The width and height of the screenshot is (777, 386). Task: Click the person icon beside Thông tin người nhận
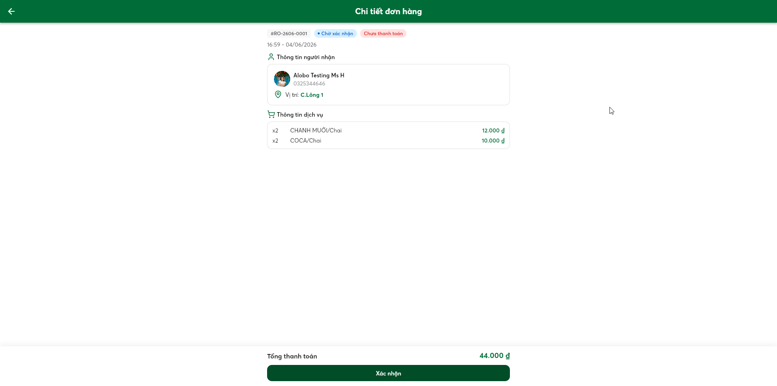click(271, 57)
